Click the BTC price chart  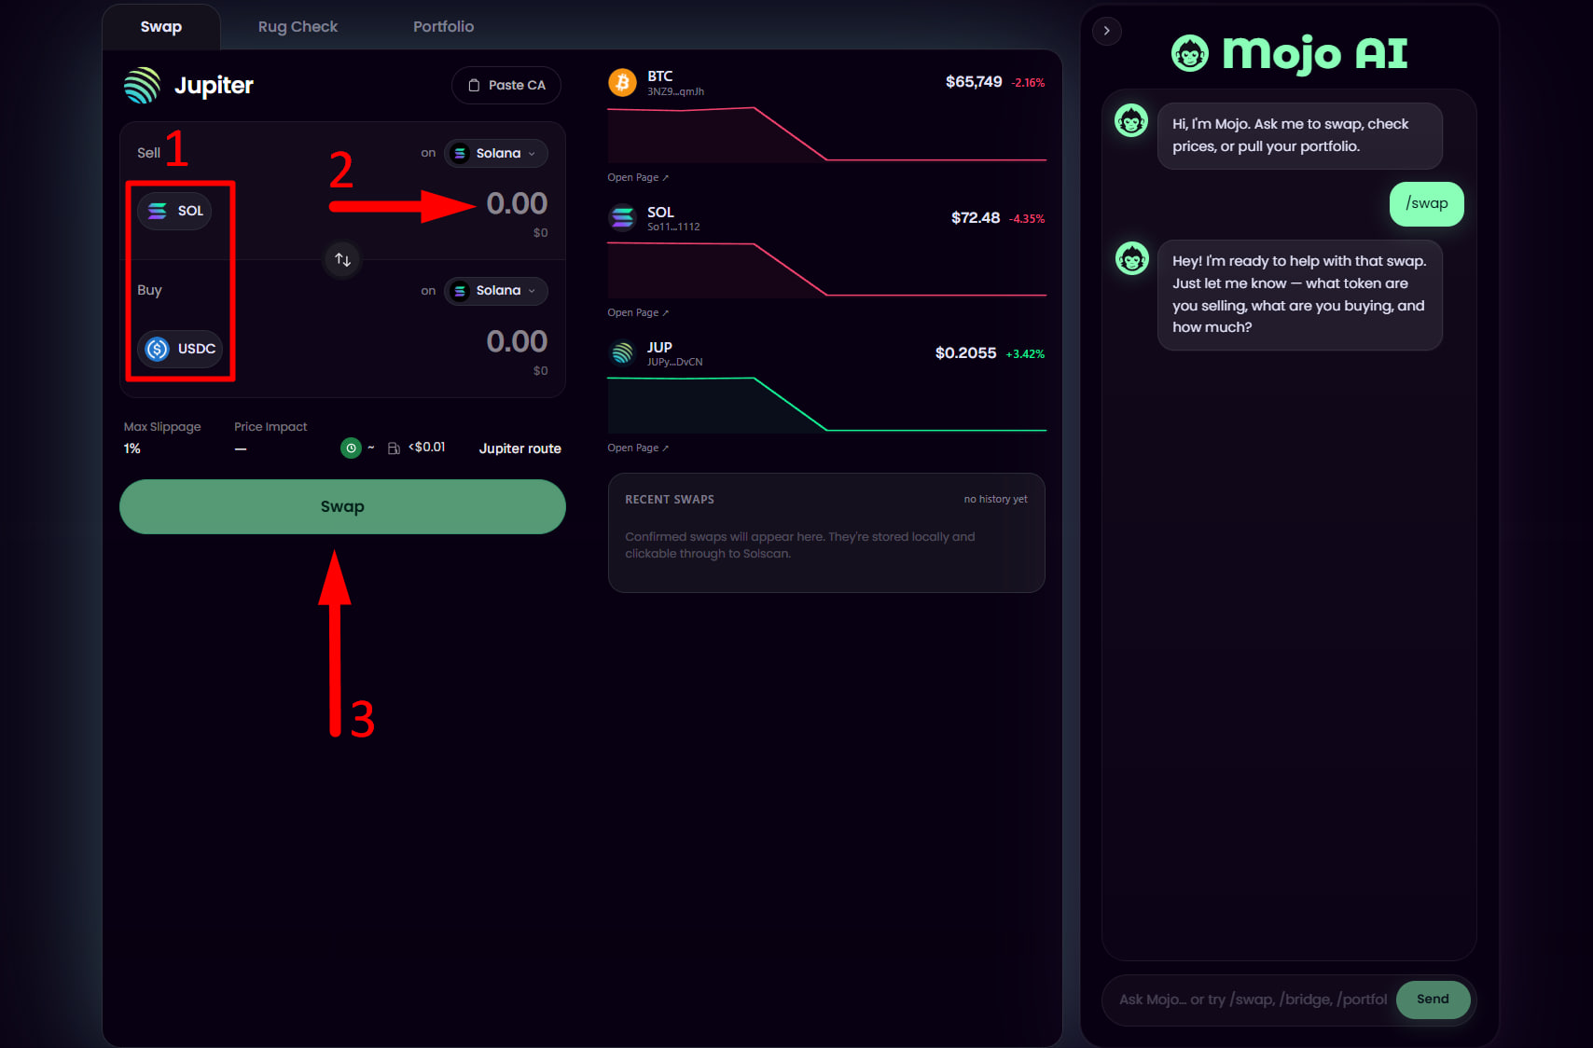point(826,135)
